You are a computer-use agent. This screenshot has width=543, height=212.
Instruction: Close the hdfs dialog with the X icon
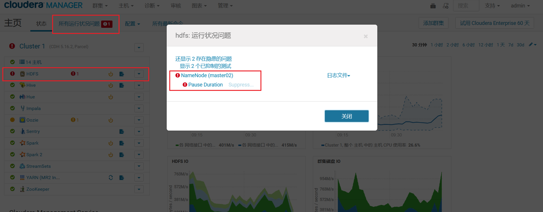pos(366,36)
